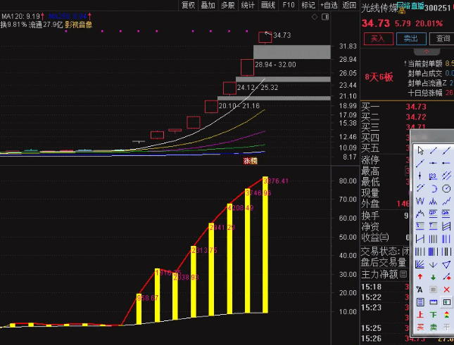454x345 pixels.
Task: Click the 买二 price 34.72
Action: click(416, 117)
